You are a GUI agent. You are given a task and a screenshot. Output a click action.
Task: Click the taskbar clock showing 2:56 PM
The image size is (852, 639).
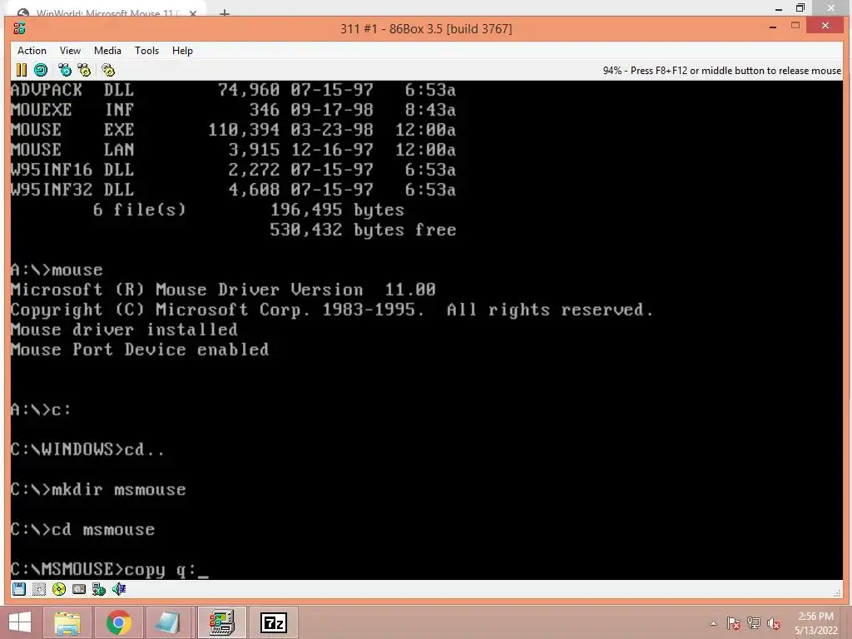point(815,623)
